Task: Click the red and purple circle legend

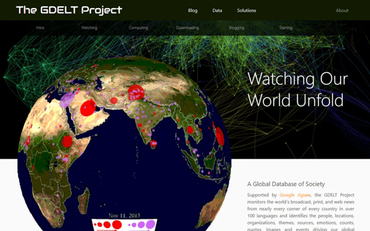Action: click(x=124, y=225)
